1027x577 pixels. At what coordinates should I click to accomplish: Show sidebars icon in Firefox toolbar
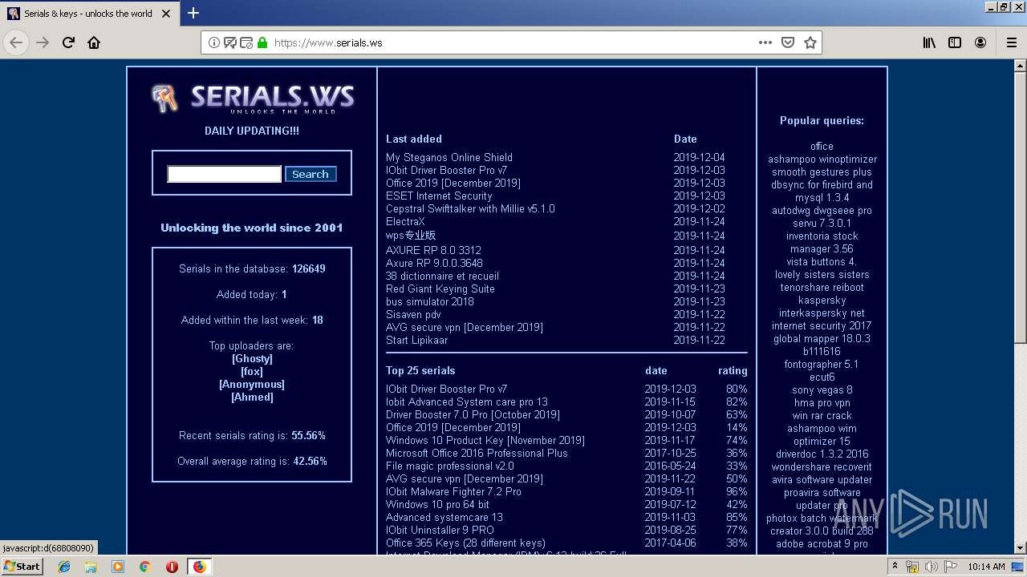coord(955,42)
